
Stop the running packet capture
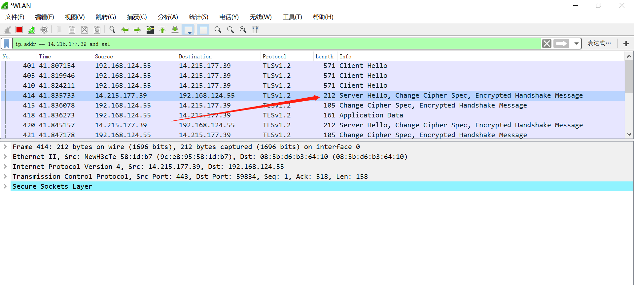19,30
